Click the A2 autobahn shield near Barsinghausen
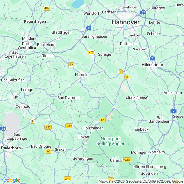This screenshot has height=184, width=184. click(x=89, y=28)
